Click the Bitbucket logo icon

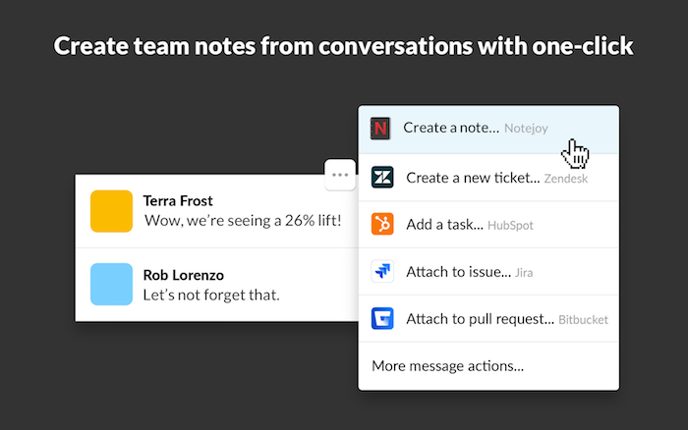(x=382, y=318)
